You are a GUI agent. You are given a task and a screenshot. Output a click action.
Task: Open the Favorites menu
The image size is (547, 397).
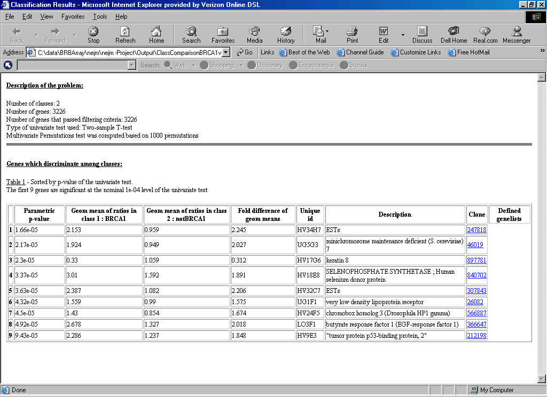click(x=73, y=17)
